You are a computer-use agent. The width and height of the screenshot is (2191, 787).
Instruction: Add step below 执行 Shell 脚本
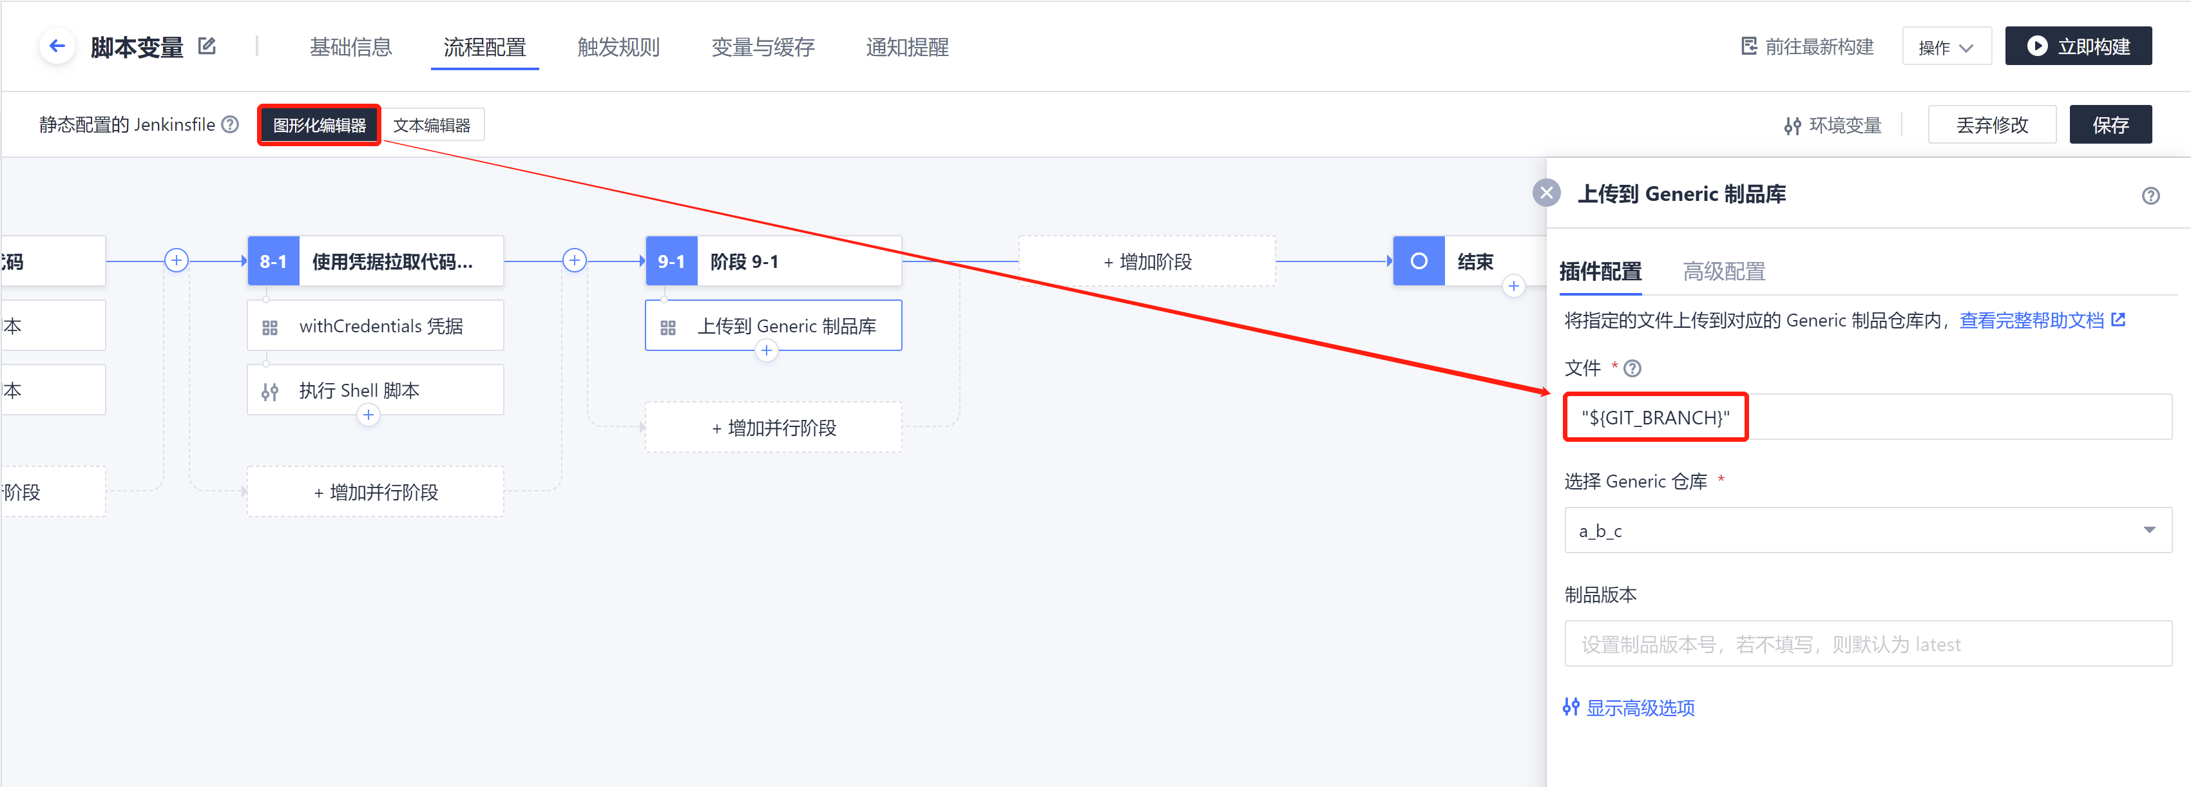(367, 415)
